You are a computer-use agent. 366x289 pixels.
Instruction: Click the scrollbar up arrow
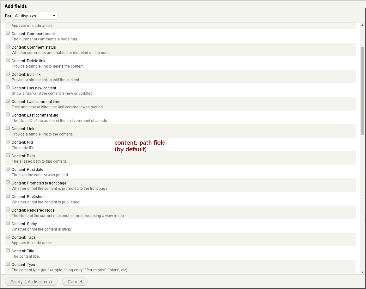[362, 24]
